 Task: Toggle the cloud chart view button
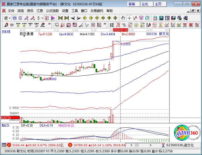pyautogui.click(x=14, y=18)
